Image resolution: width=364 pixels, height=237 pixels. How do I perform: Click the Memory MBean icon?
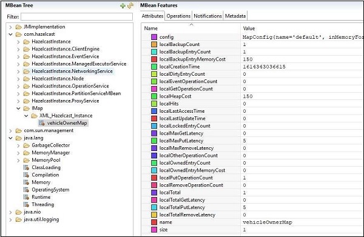pyautogui.click(x=26, y=182)
